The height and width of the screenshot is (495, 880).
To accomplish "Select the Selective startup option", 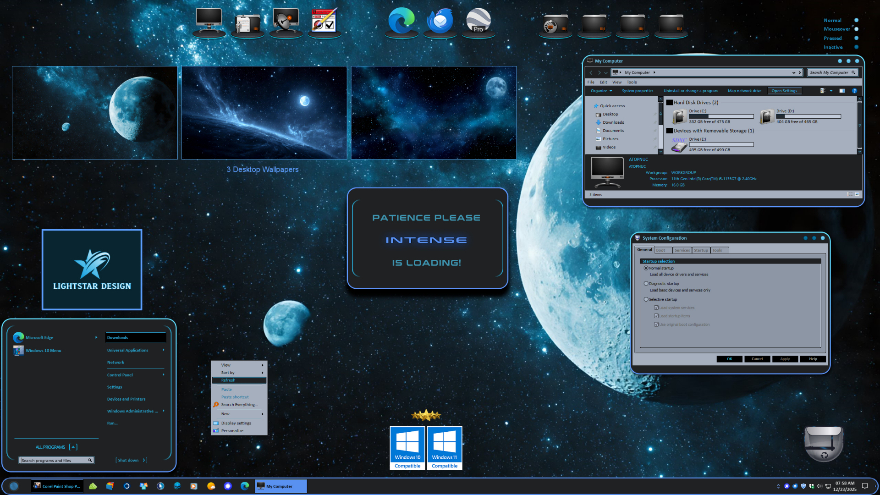I will [x=646, y=299].
